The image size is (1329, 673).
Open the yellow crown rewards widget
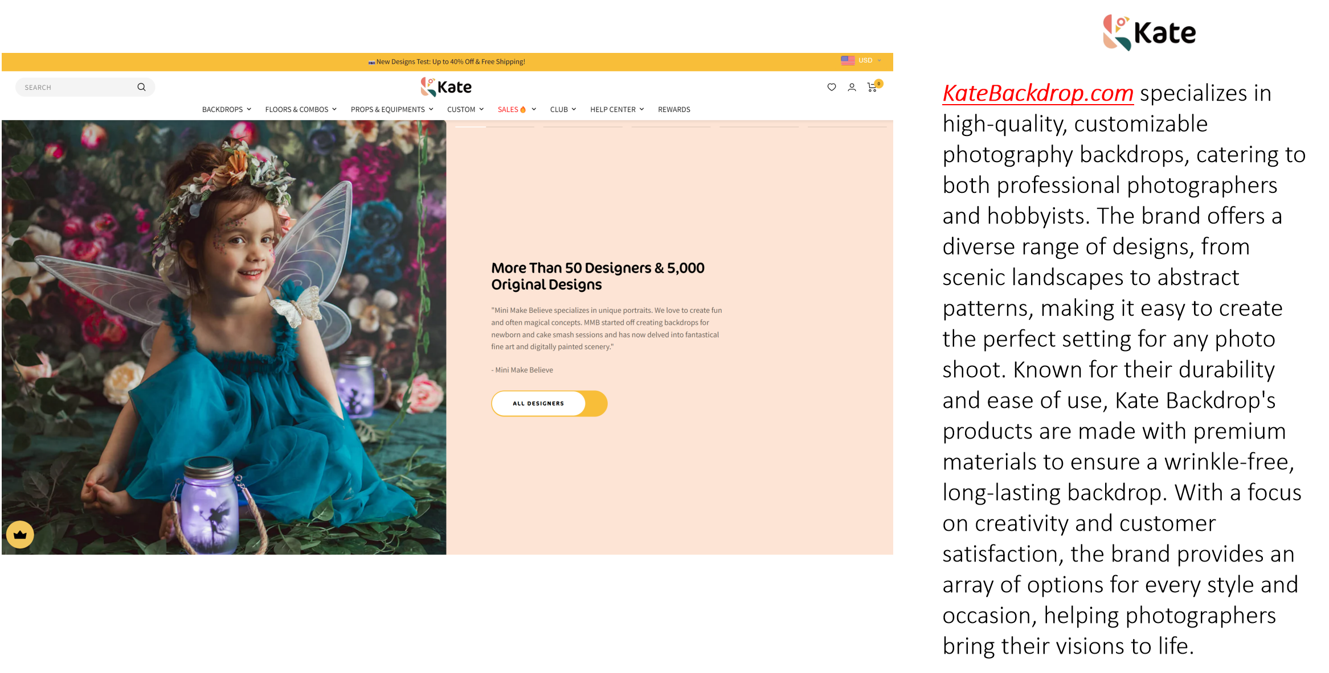(20, 534)
